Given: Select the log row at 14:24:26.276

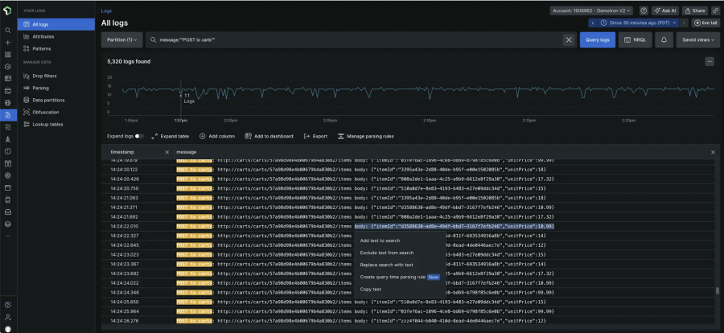Looking at the screenshot, I should click(x=408, y=320).
